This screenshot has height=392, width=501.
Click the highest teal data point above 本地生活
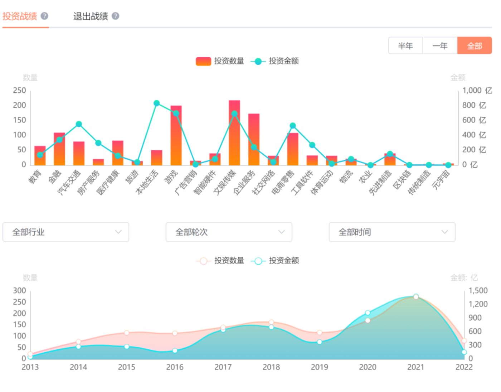[156, 103]
